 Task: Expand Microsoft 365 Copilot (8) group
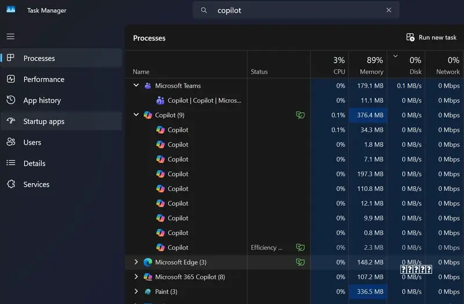(x=136, y=277)
